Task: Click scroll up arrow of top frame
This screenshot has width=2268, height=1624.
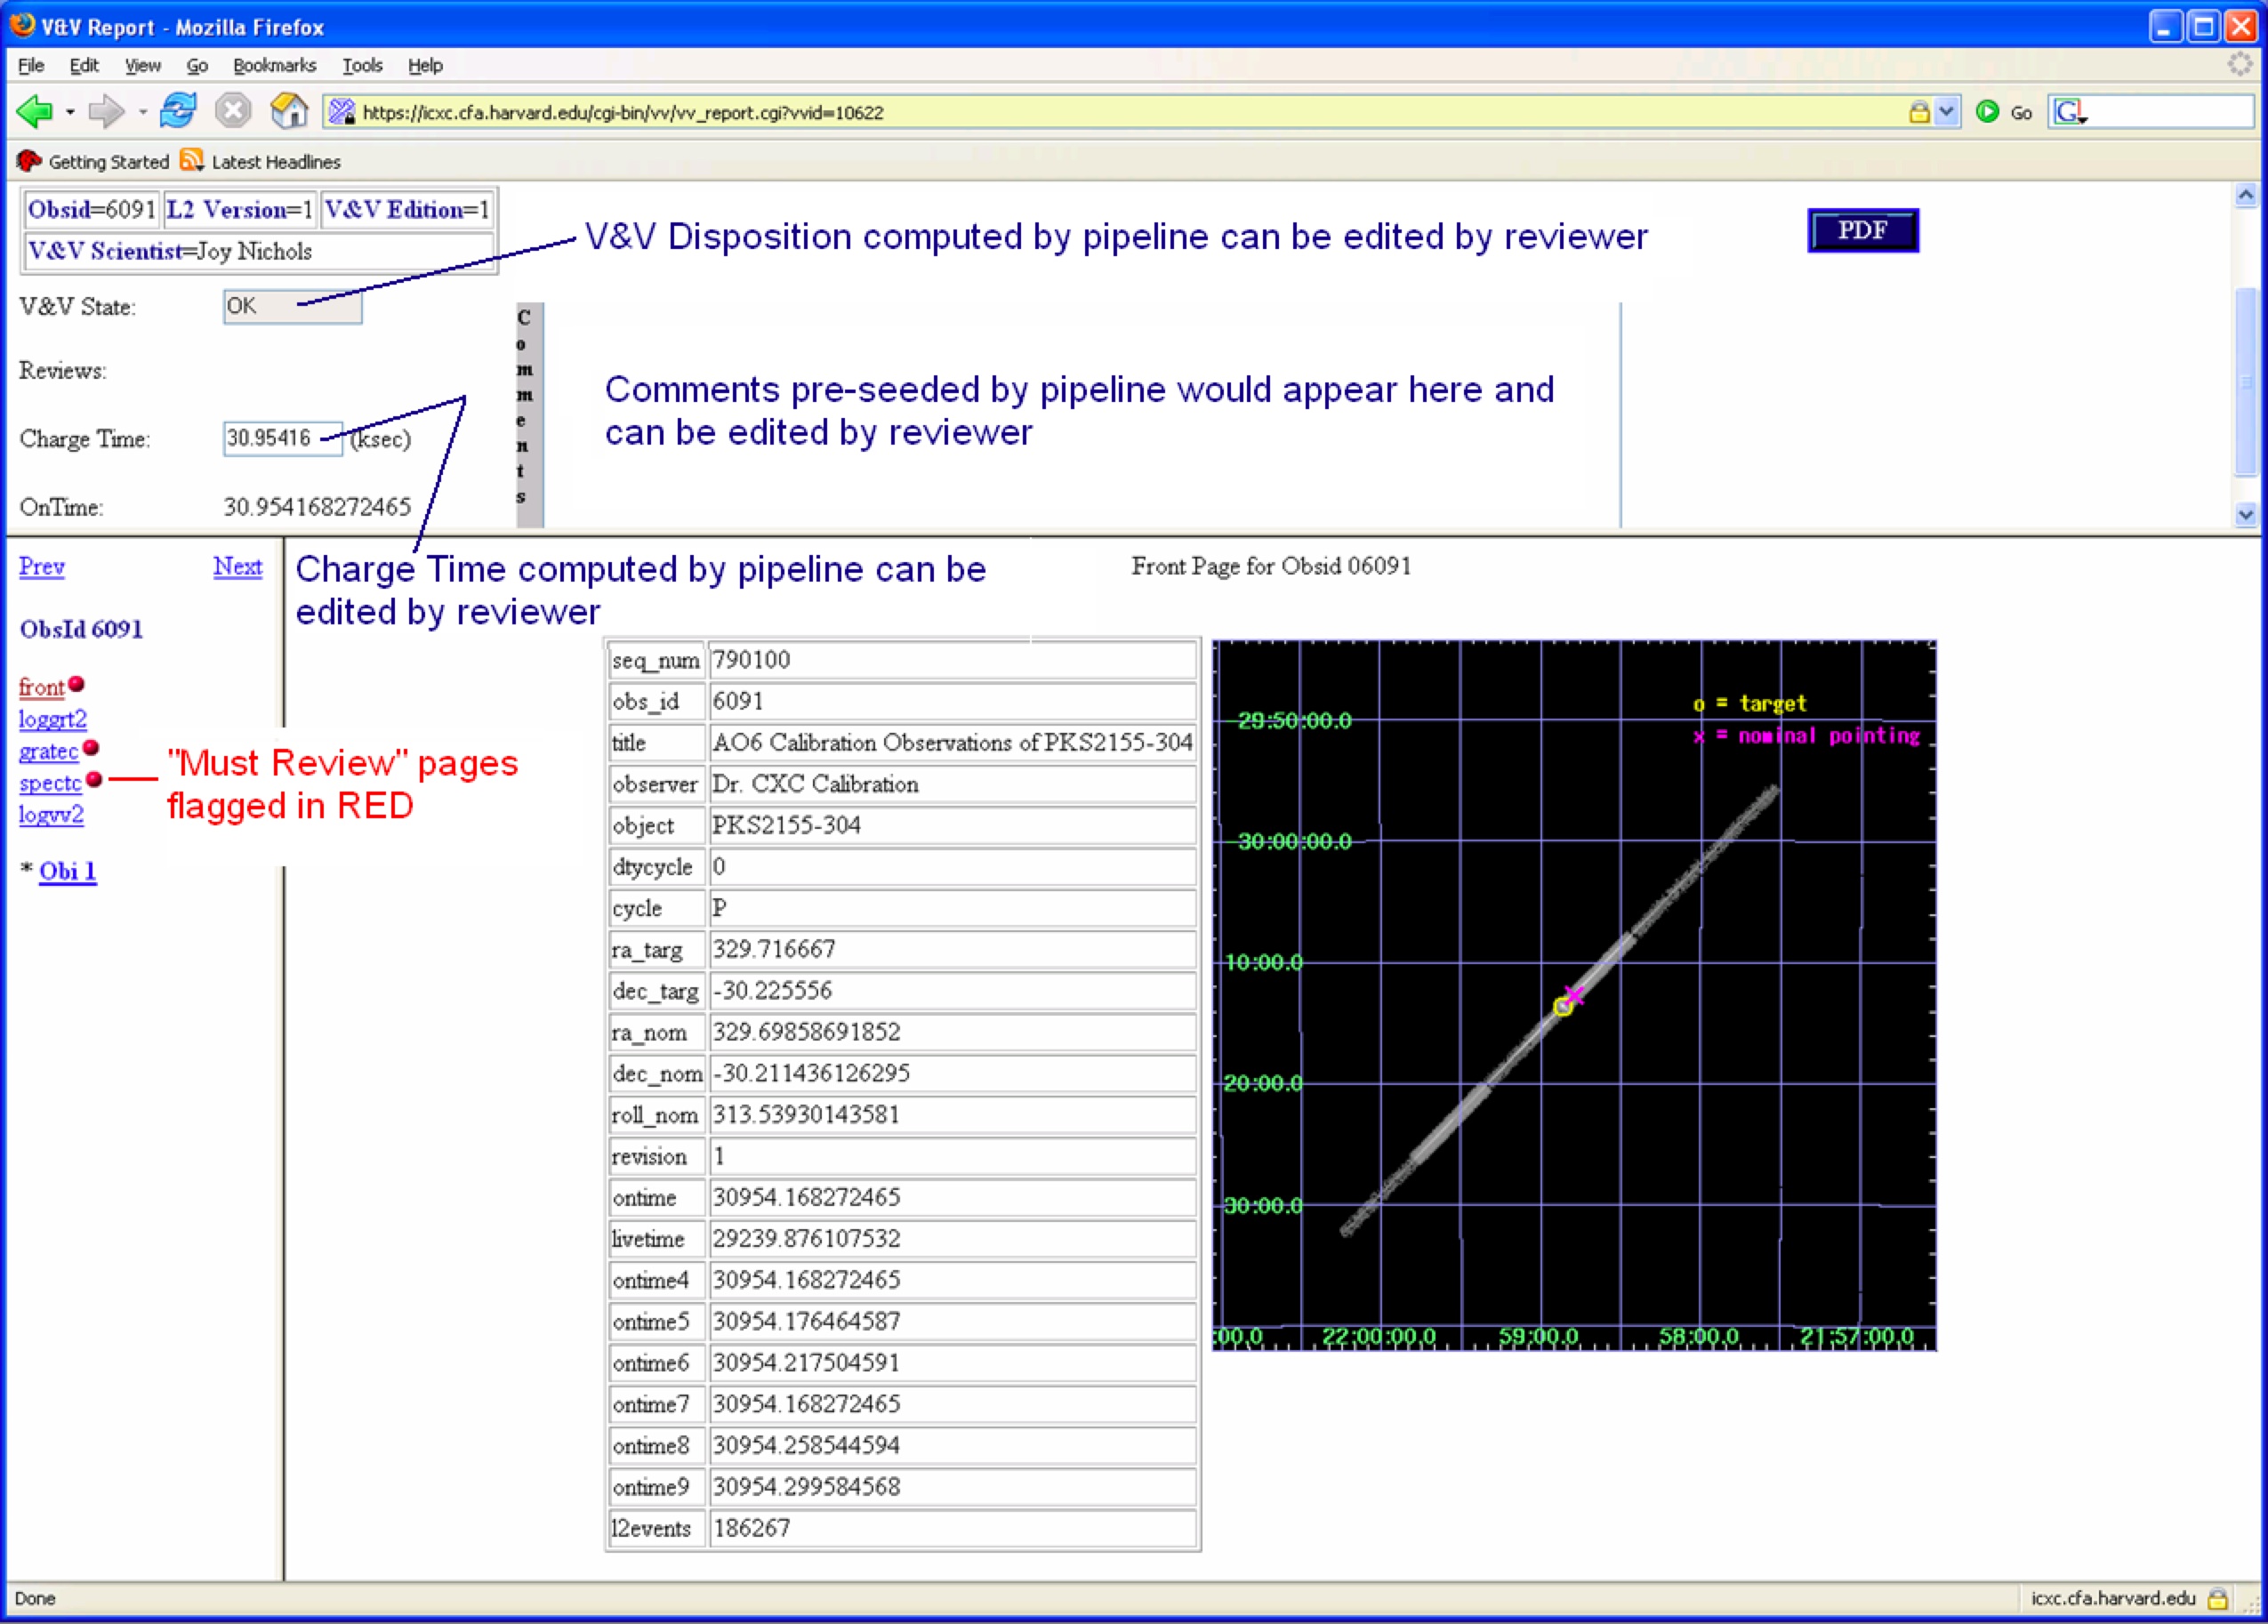Action: click(2246, 196)
